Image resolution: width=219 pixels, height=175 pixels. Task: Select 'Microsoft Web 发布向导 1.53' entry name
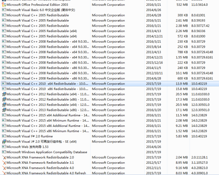[x=27, y=147]
